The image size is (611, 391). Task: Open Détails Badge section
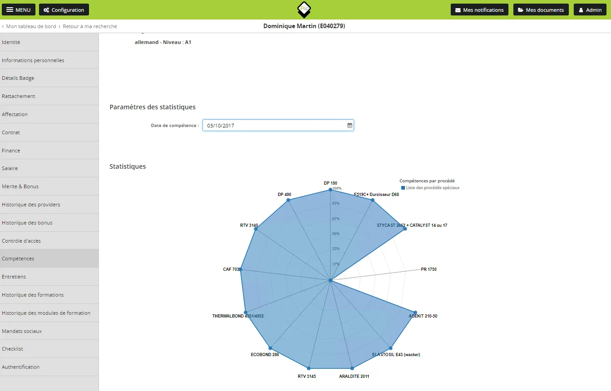(49, 78)
